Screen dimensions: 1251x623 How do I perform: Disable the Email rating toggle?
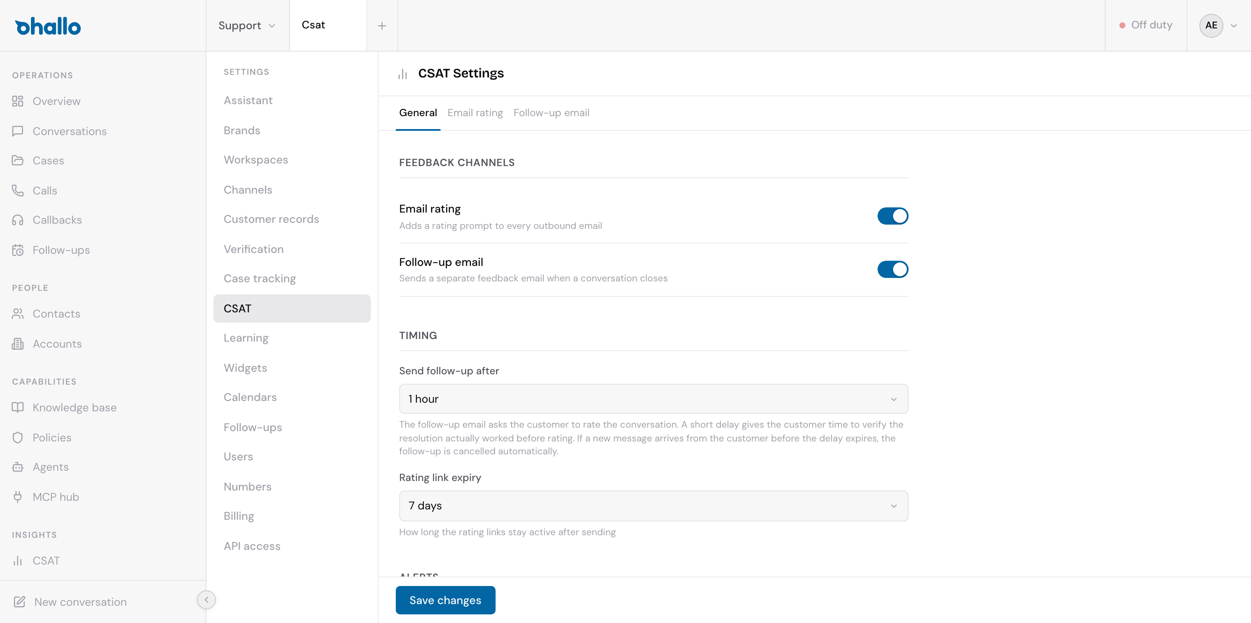click(x=893, y=216)
